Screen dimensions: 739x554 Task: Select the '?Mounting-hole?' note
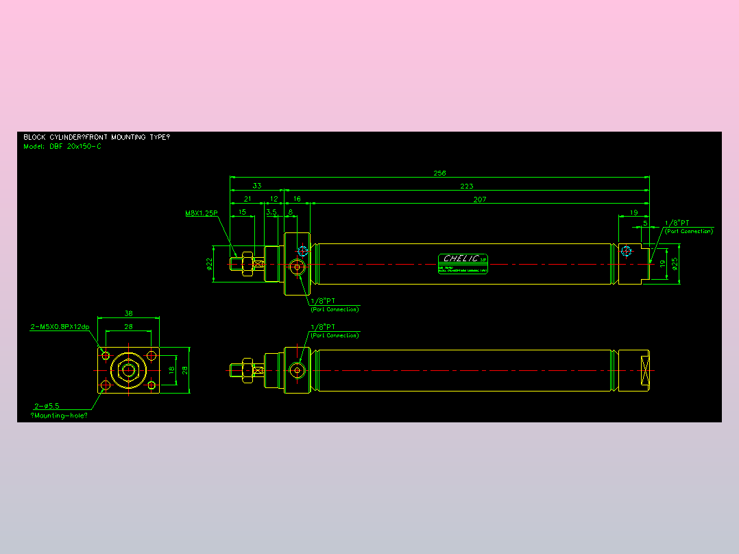pyautogui.click(x=59, y=416)
